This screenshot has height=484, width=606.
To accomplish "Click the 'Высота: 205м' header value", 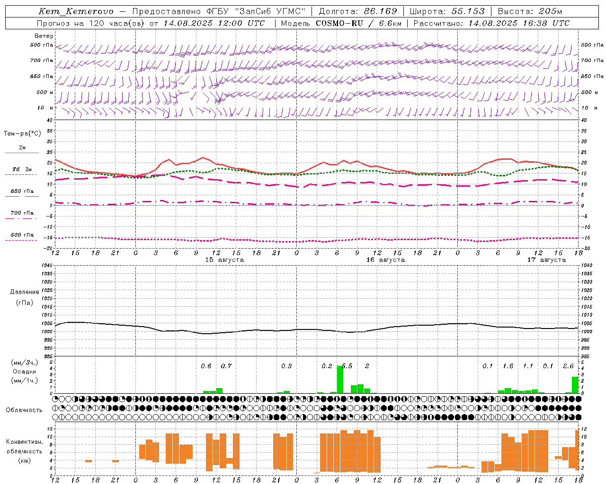I will [530, 11].
